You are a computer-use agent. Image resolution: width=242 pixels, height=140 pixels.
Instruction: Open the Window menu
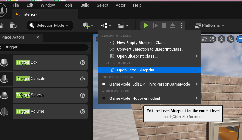[48, 5]
